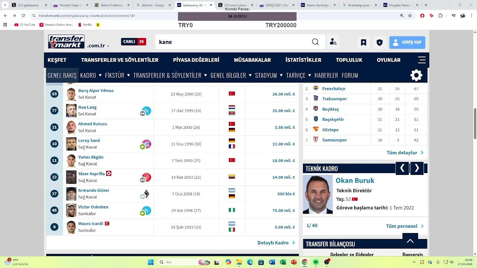Click the Giriş Yap button
477x268 pixels.
point(407,42)
